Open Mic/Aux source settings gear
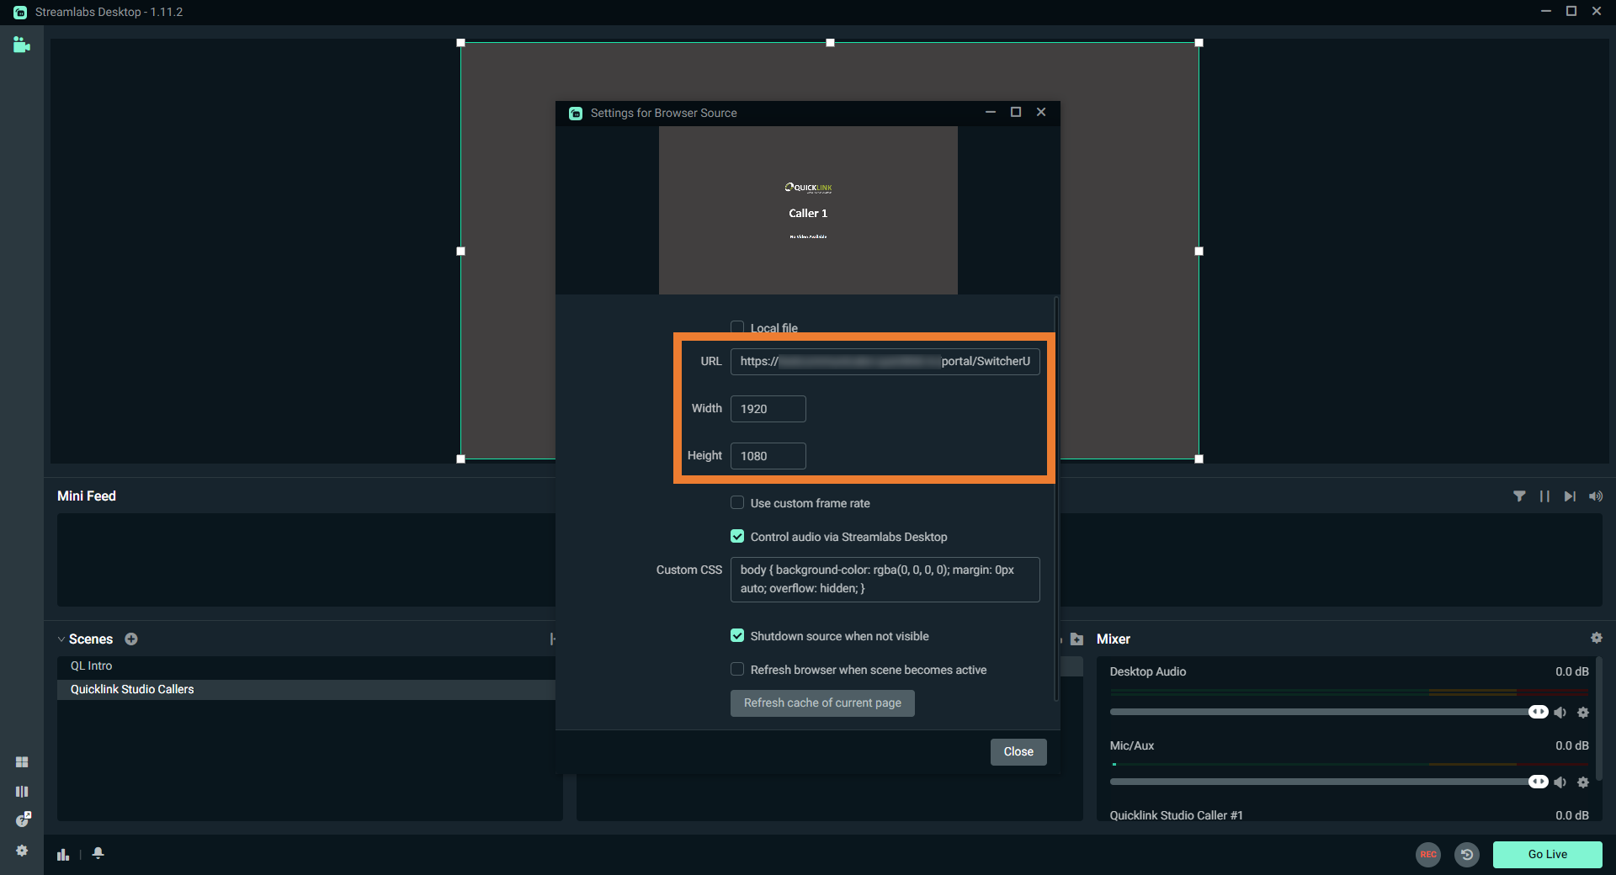1616x875 pixels. [x=1583, y=782]
